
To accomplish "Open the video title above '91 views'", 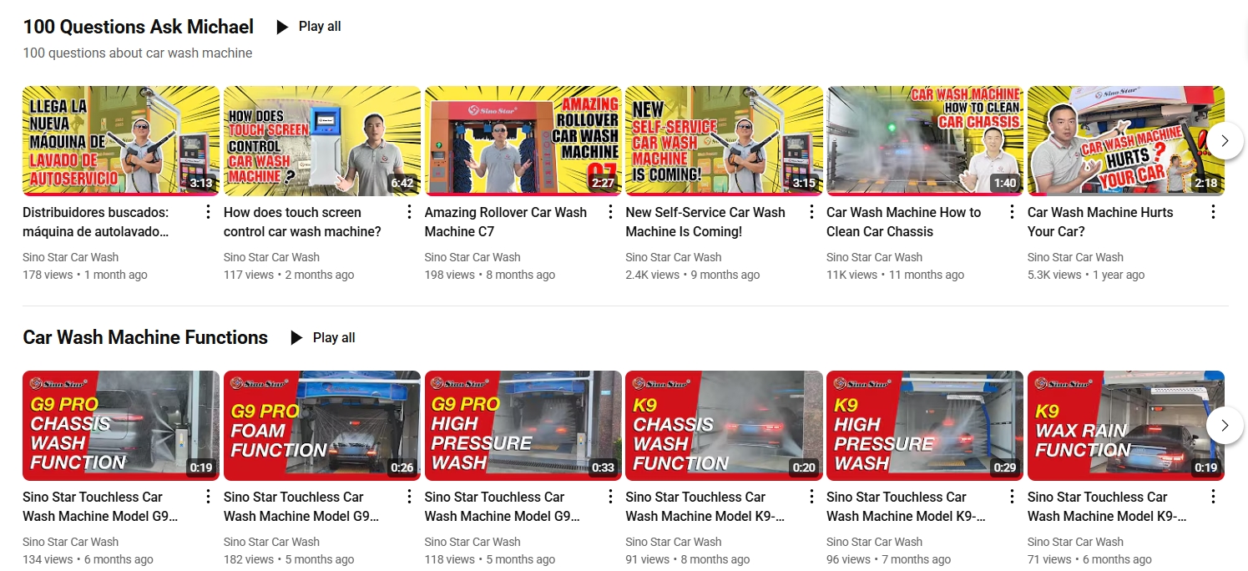I will (x=705, y=507).
